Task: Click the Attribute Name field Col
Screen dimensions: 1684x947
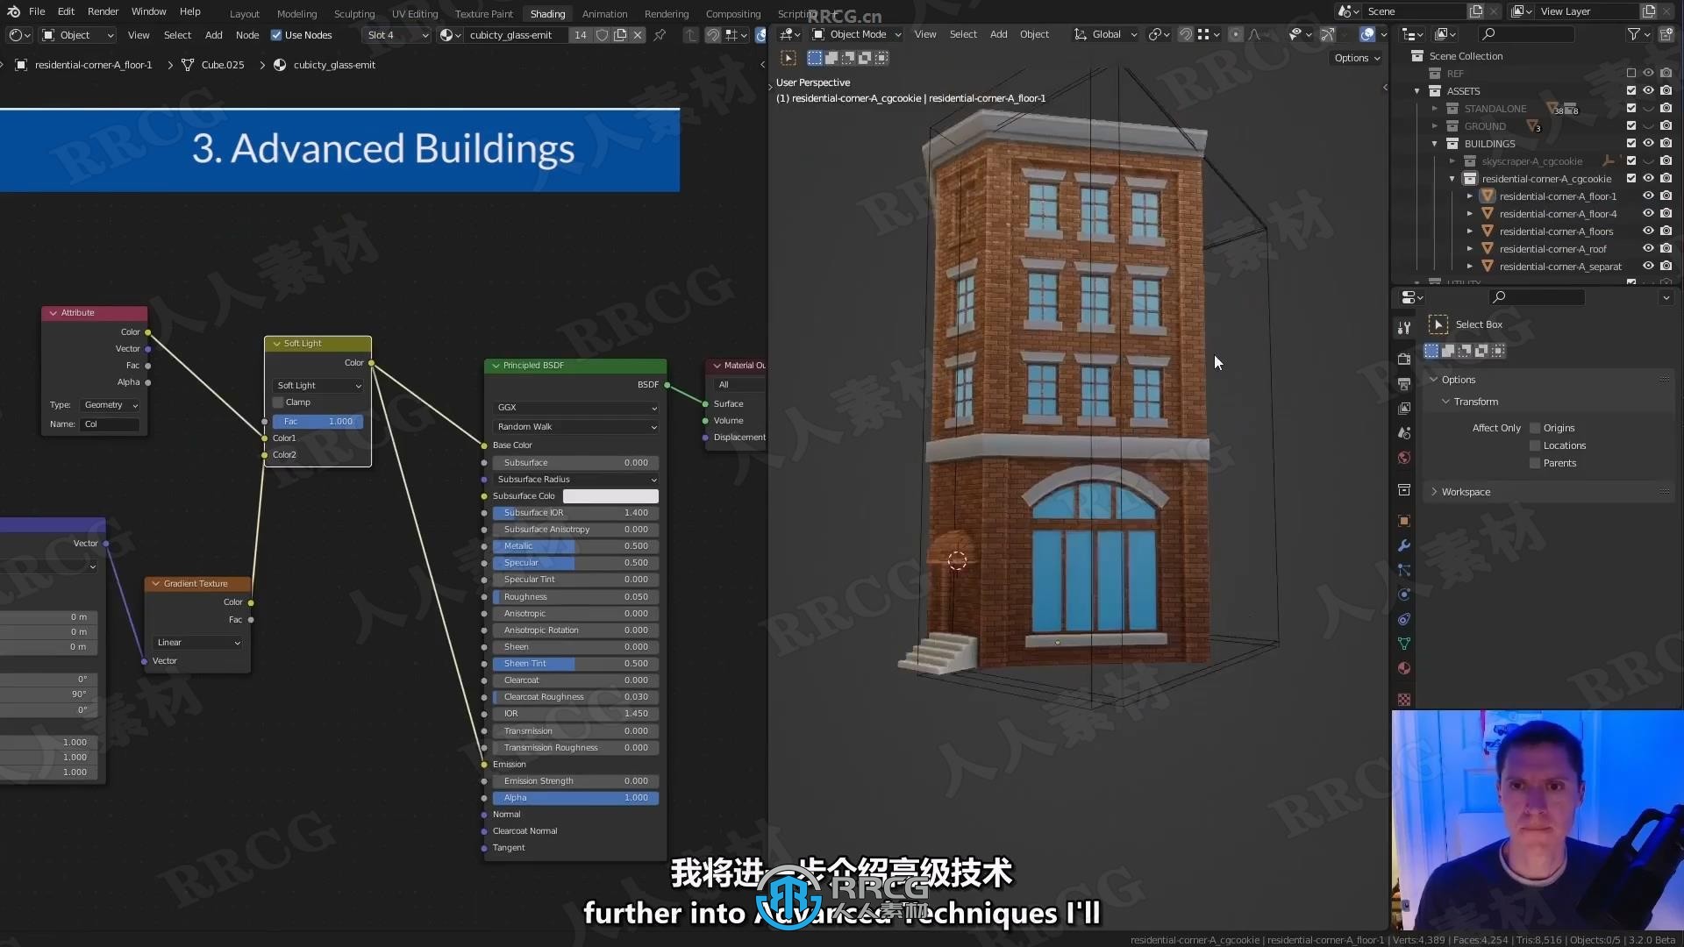Action: pos(110,424)
